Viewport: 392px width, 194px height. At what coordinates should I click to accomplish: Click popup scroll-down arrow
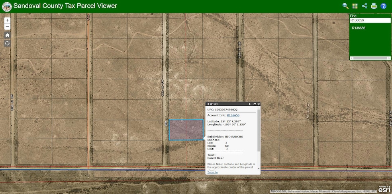click(259, 169)
